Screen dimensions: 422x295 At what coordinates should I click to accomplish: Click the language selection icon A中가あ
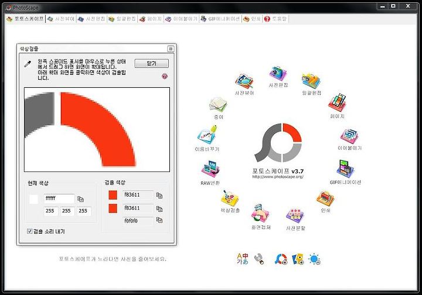242,259
